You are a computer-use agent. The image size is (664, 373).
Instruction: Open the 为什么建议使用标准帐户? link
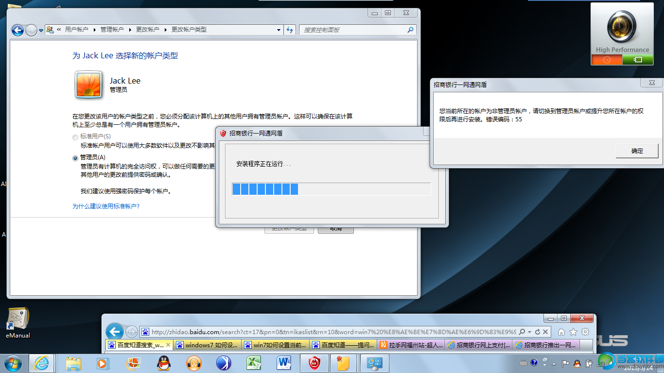tap(106, 206)
